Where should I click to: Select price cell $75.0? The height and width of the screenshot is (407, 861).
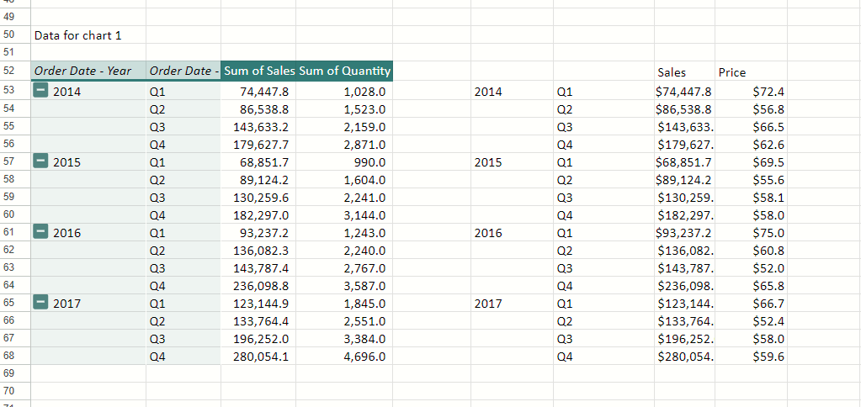click(751, 233)
